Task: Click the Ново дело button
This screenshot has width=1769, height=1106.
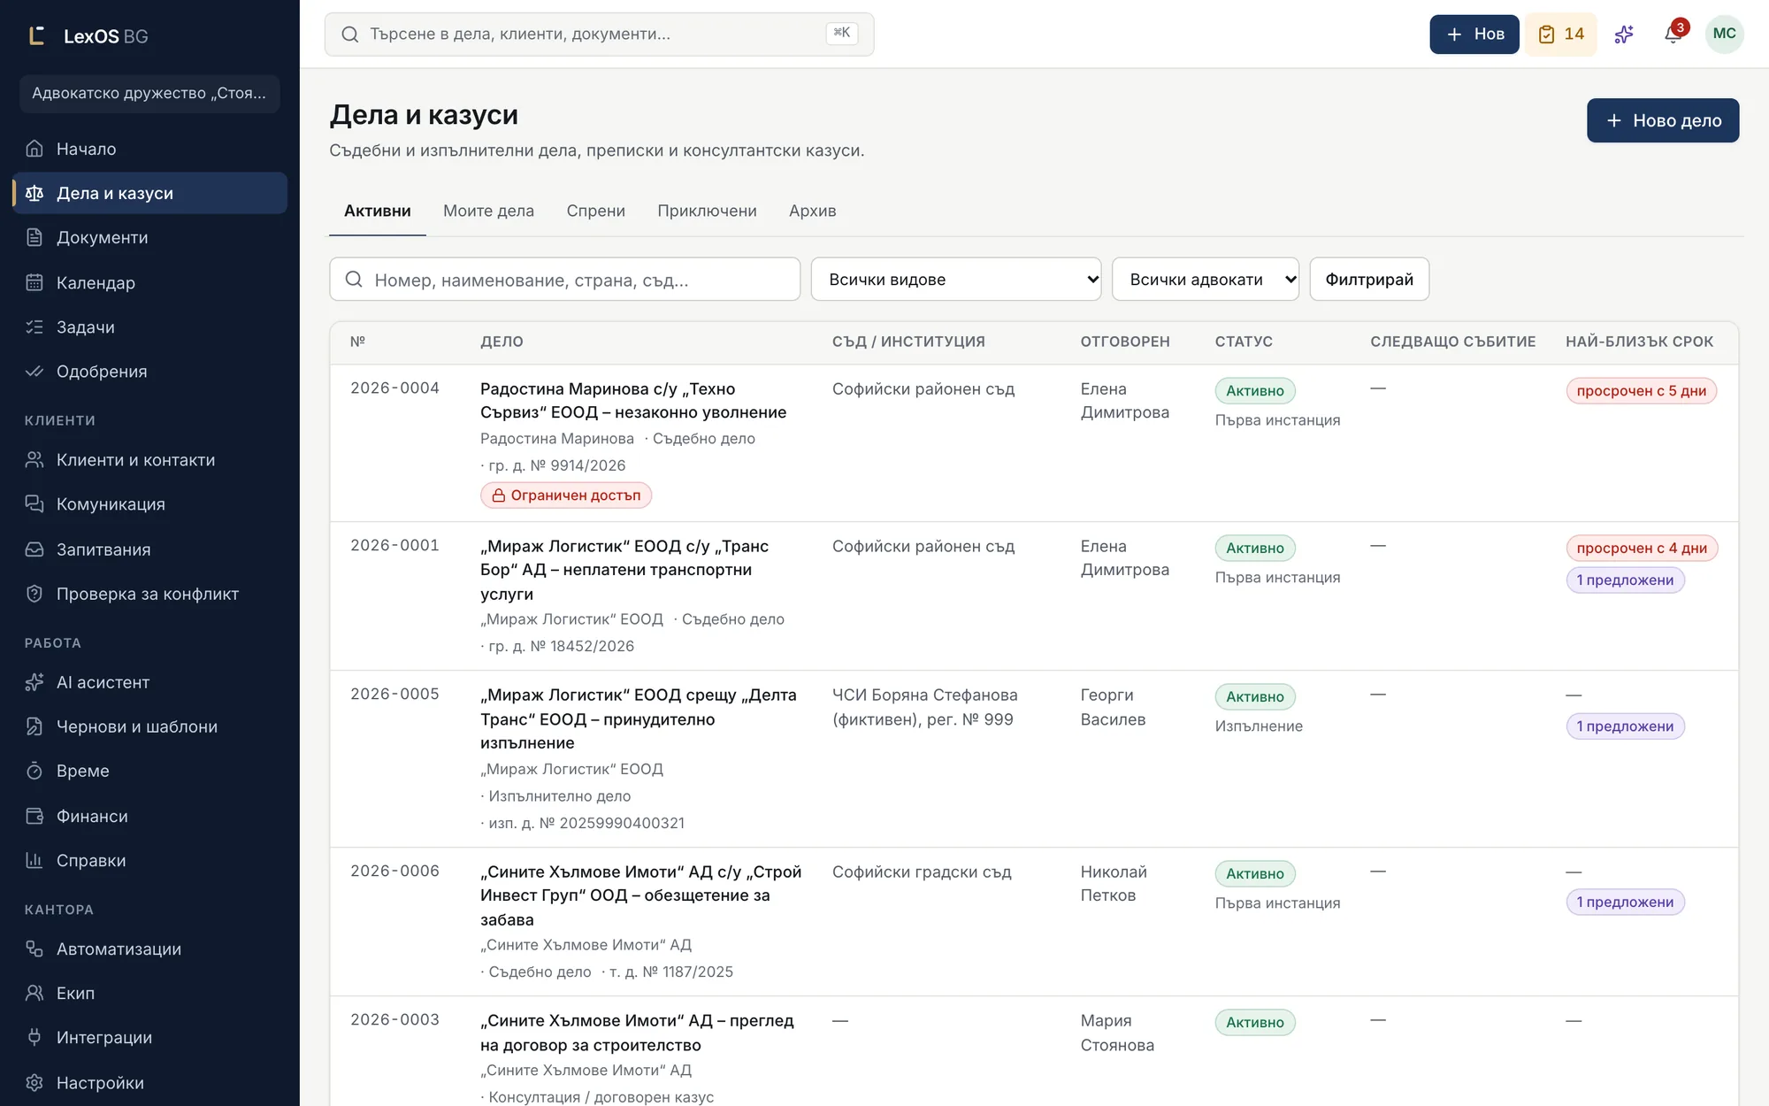Action: (x=1663, y=120)
